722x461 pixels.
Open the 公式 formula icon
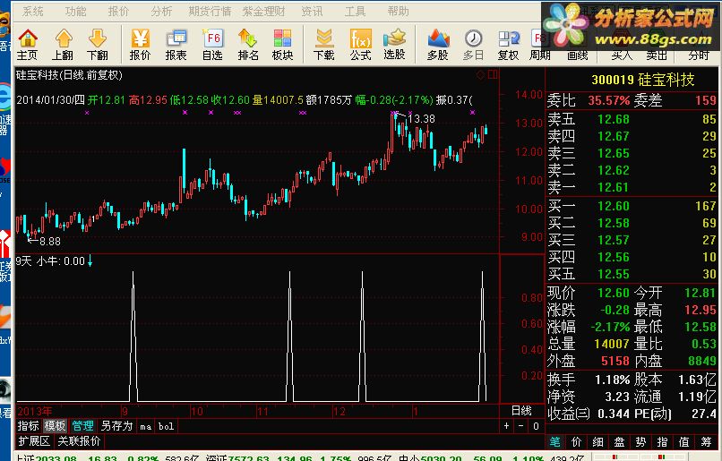(x=360, y=44)
